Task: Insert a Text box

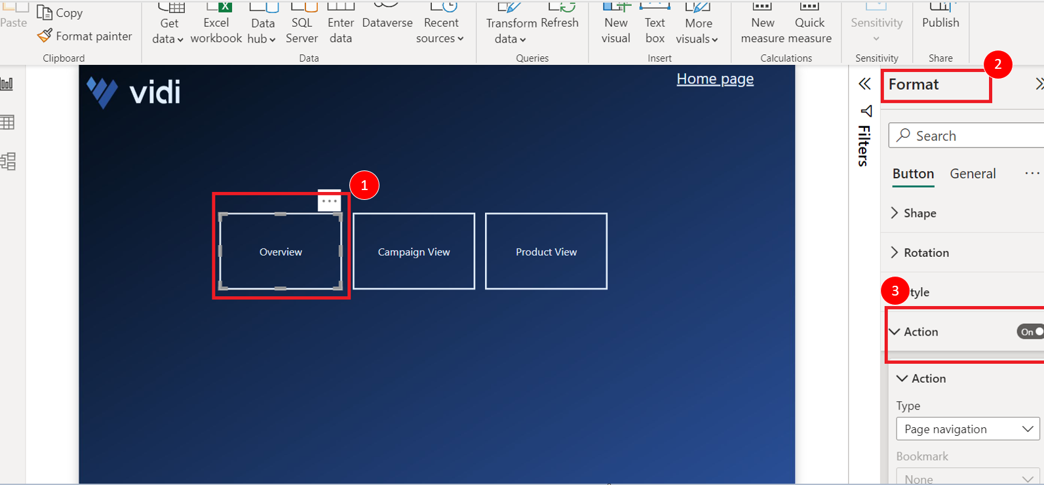Action: tap(655, 24)
